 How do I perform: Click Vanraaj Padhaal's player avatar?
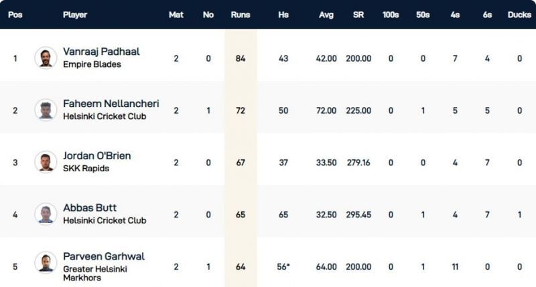46,58
